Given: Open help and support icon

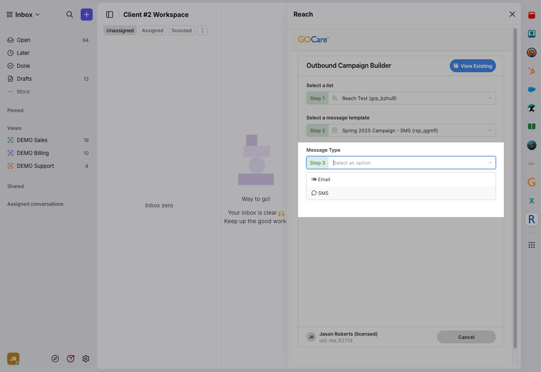Looking at the screenshot, I should (x=71, y=359).
